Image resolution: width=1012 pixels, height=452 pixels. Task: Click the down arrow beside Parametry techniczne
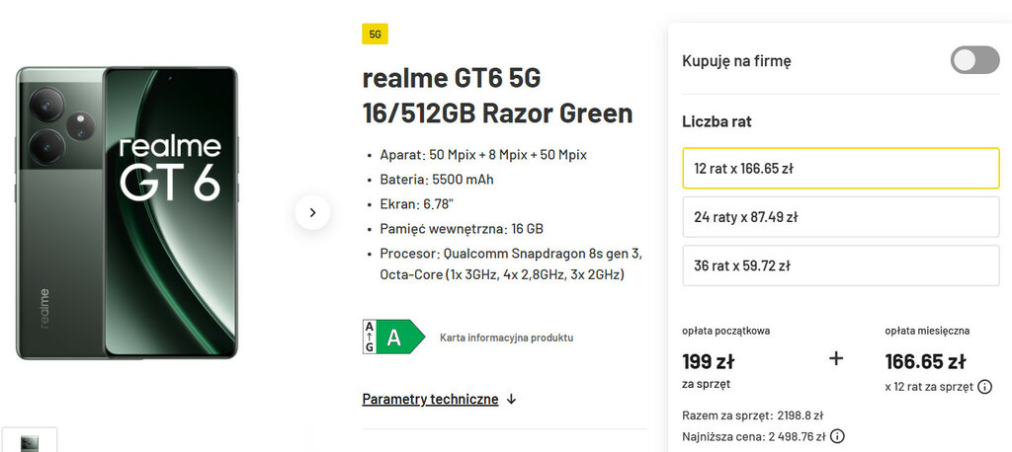point(511,400)
